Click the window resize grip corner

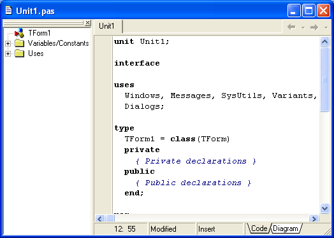pos(328,231)
